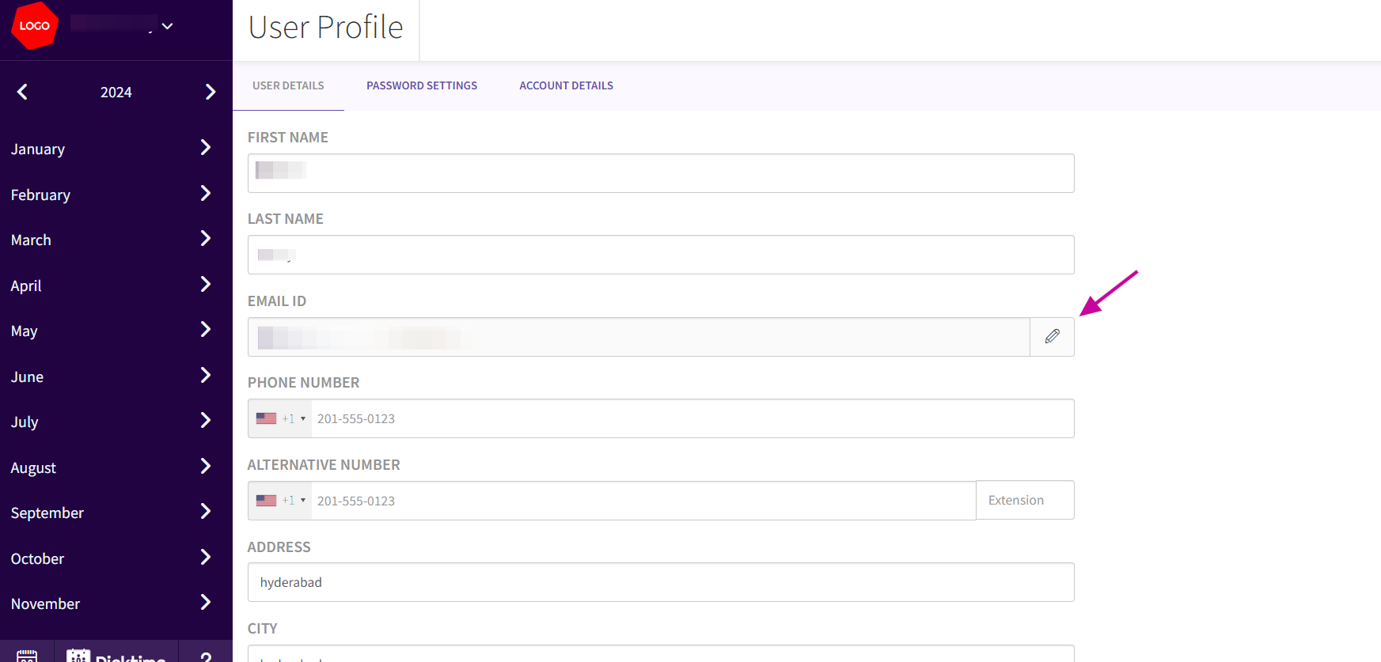Click the Address field containing hyderabad

(x=661, y=582)
